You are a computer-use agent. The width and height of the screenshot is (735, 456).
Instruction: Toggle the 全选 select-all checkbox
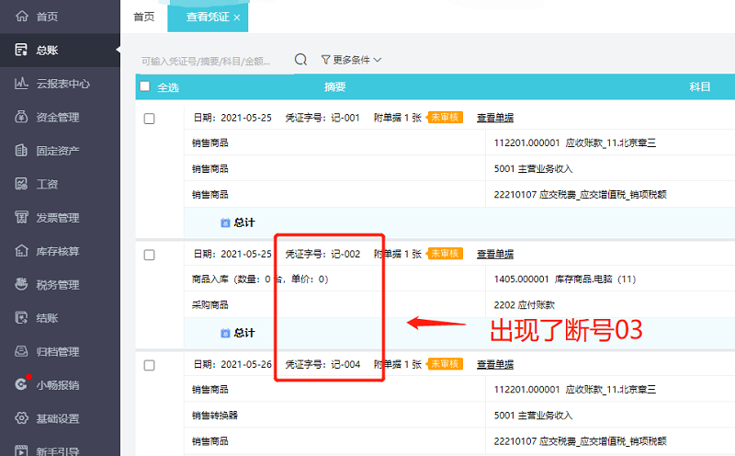point(145,86)
